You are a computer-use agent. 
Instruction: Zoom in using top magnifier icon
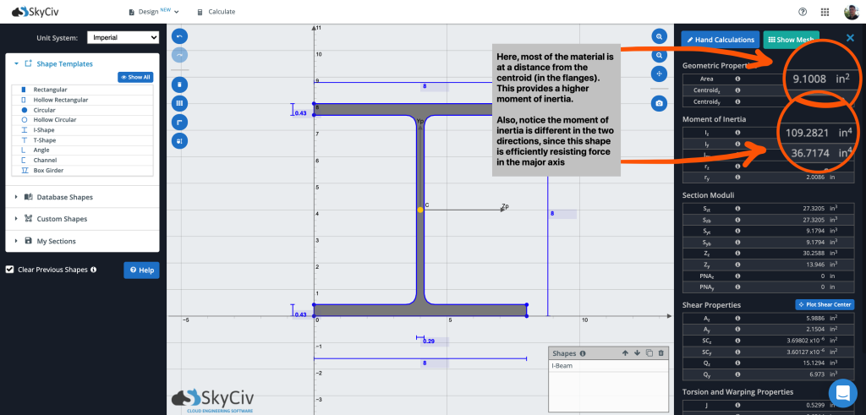(x=659, y=36)
